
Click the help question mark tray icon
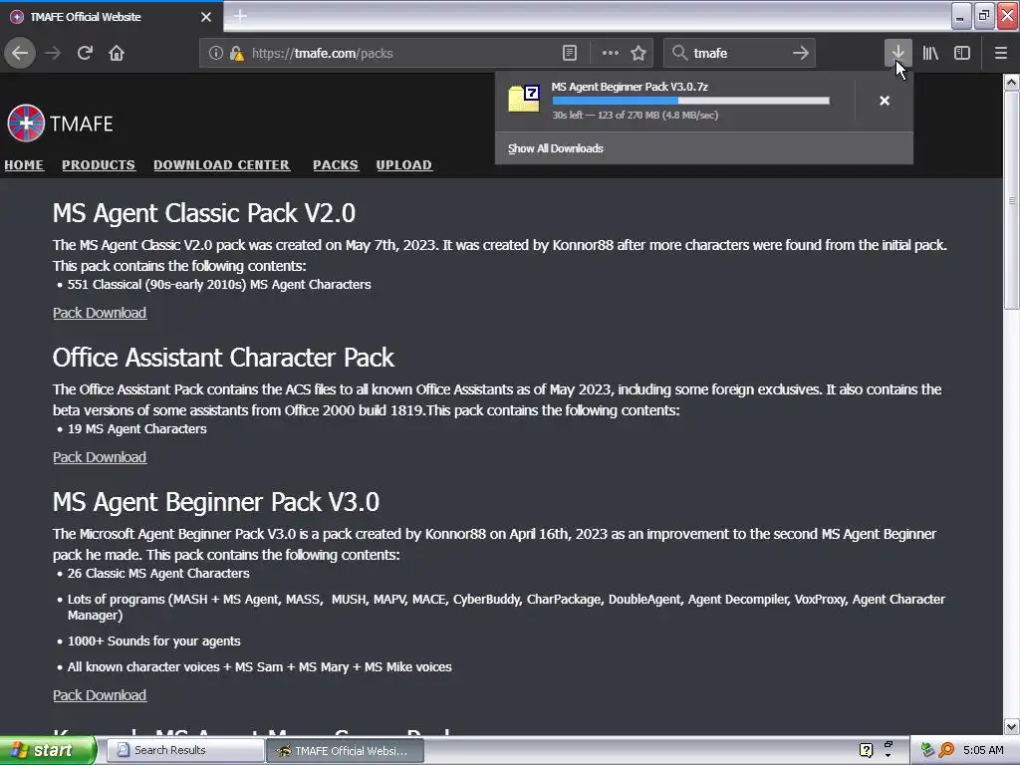click(x=866, y=750)
